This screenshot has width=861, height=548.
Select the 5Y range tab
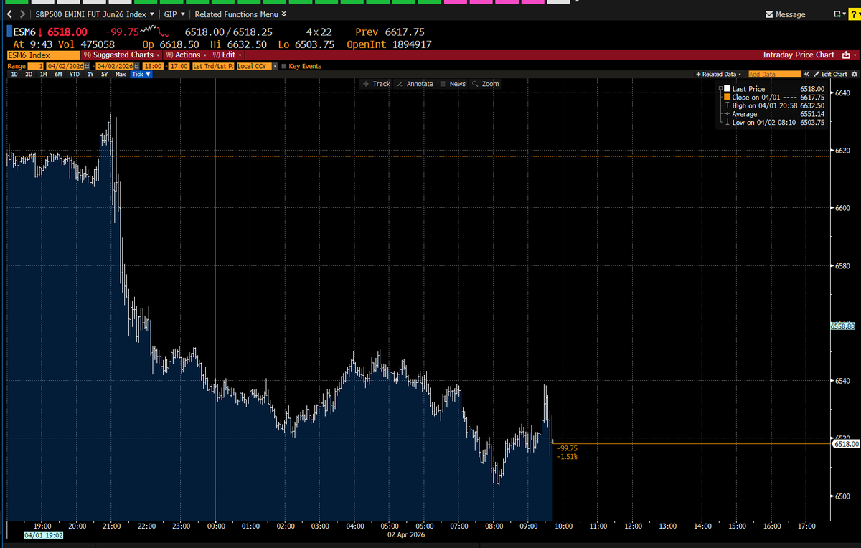[x=104, y=74]
